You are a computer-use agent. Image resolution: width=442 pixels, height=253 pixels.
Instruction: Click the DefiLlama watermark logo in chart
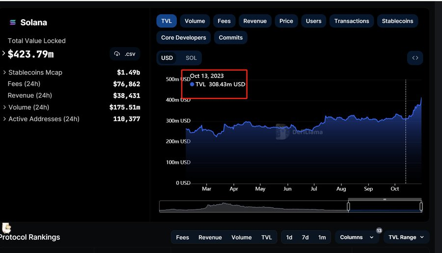tap(281, 131)
